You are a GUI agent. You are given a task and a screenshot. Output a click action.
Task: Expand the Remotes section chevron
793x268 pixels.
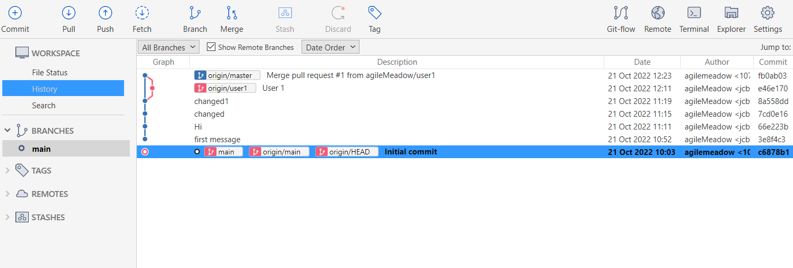coord(7,194)
